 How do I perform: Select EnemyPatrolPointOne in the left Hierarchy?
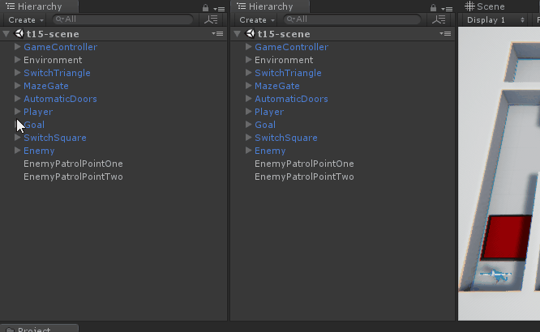tap(73, 164)
